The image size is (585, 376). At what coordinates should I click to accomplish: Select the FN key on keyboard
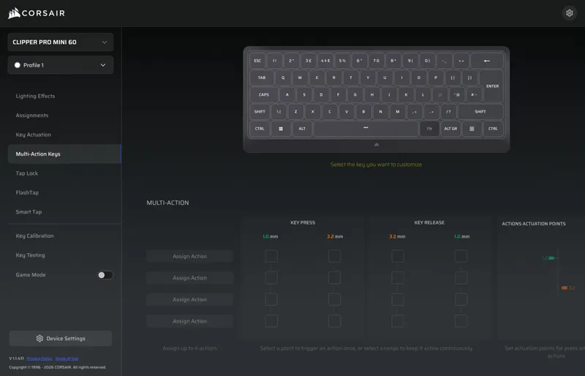(429, 129)
